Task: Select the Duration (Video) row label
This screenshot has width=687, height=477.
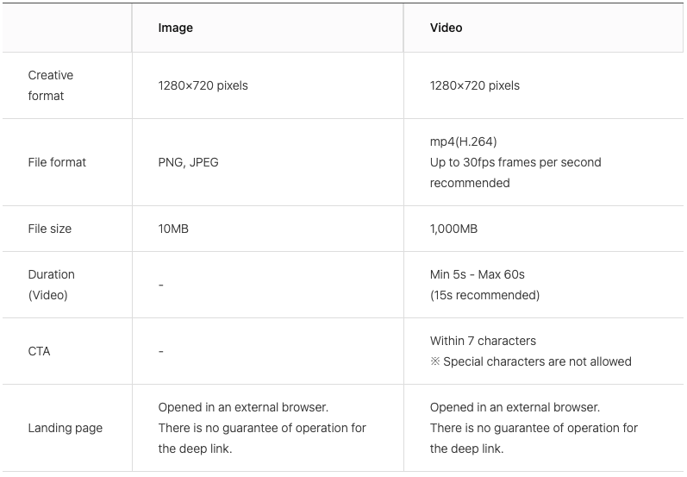Action: click(51, 285)
